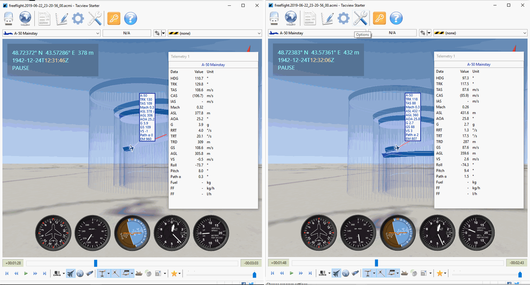
Task: Toggle the crossed-line trail button in right window
Action: [381, 273]
